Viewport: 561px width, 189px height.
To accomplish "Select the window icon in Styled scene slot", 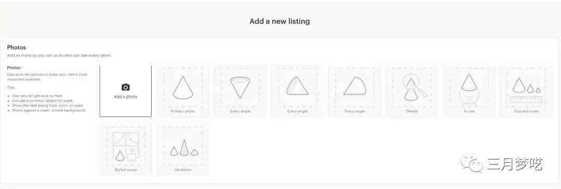I will click(x=125, y=146).
